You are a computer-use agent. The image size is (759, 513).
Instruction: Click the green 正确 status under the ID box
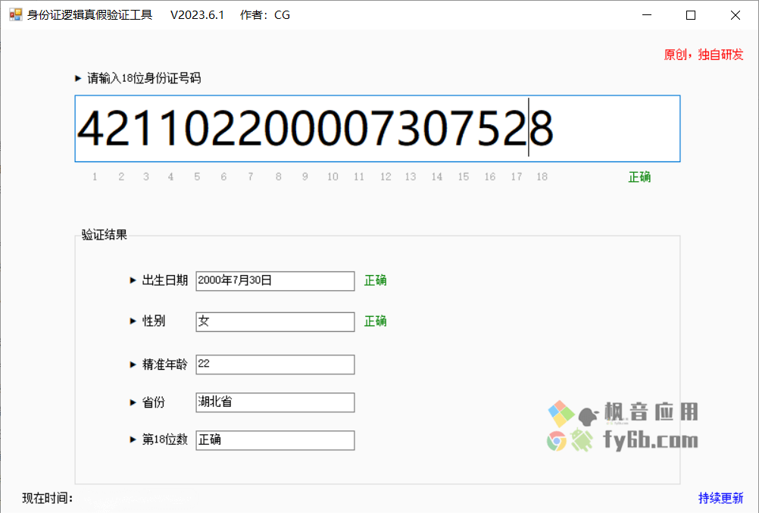pos(639,177)
